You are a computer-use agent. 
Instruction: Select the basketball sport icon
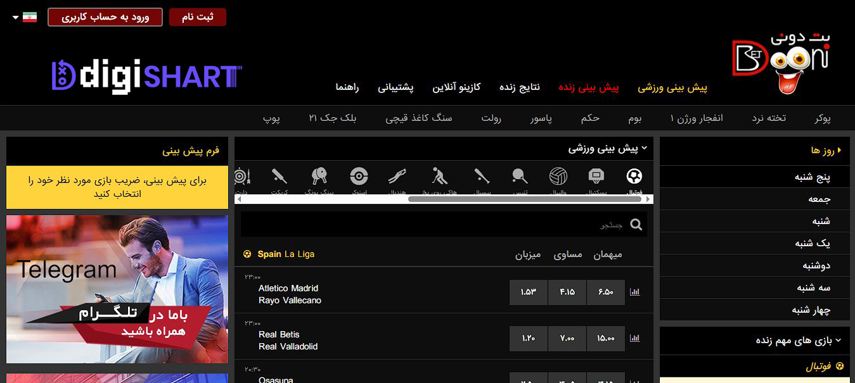pos(596,176)
